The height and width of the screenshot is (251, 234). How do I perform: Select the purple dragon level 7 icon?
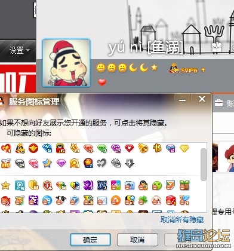click(x=88, y=185)
